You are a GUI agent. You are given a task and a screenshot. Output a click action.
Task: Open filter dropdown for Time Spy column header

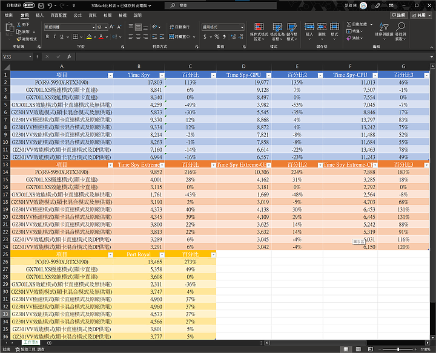point(162,75)
